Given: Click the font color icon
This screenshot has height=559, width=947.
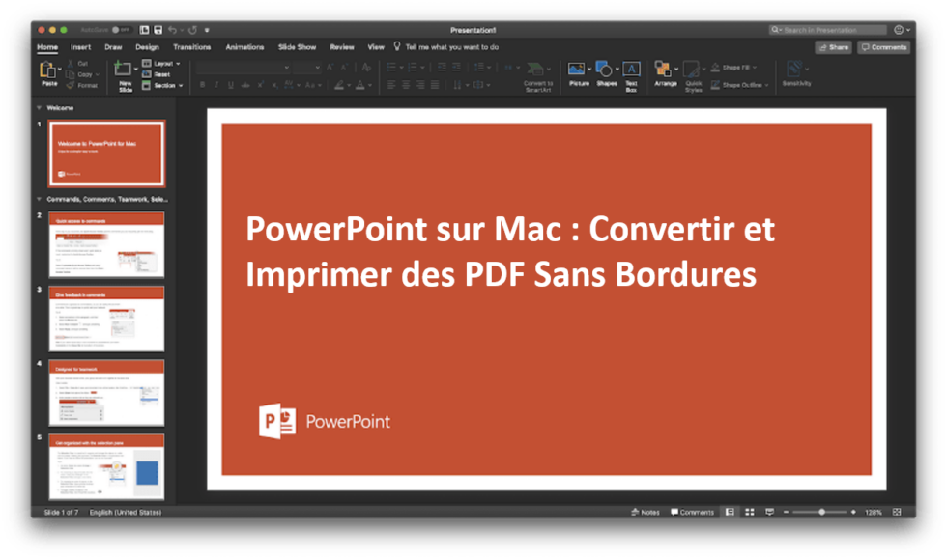Looking at the screenshot, I should tap(359, 85).
